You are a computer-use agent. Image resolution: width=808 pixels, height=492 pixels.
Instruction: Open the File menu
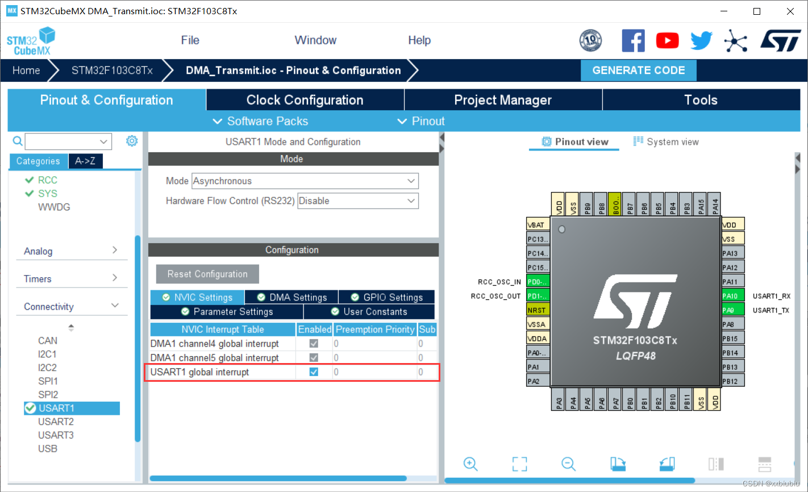click(190, 40)
